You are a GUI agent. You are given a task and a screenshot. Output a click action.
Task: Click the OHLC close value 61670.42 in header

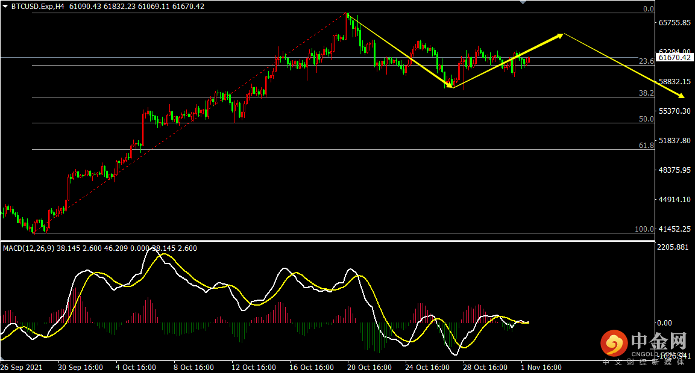click(x=189, y=7)
